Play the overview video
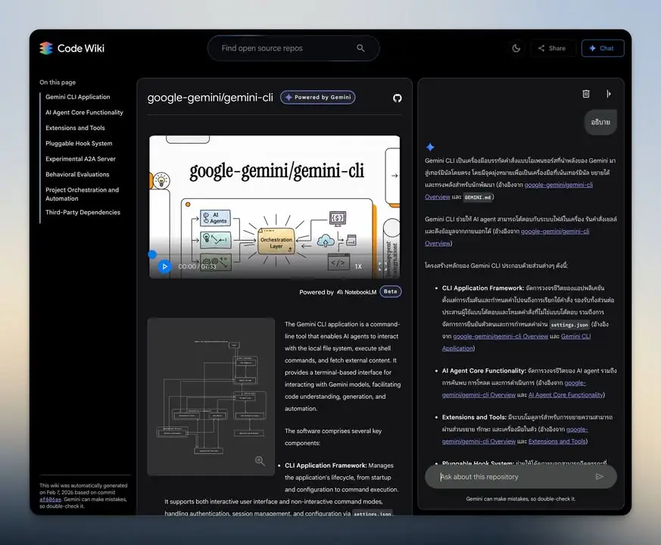The height and width of the screenshot is (545, 661). [165, 266]
